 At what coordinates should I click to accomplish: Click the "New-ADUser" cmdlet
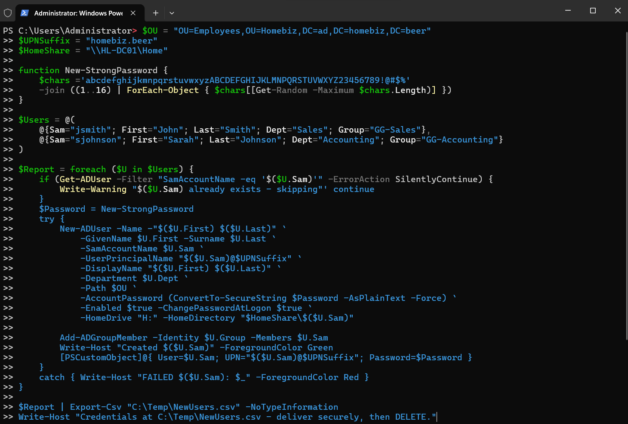tap(86, 229)
